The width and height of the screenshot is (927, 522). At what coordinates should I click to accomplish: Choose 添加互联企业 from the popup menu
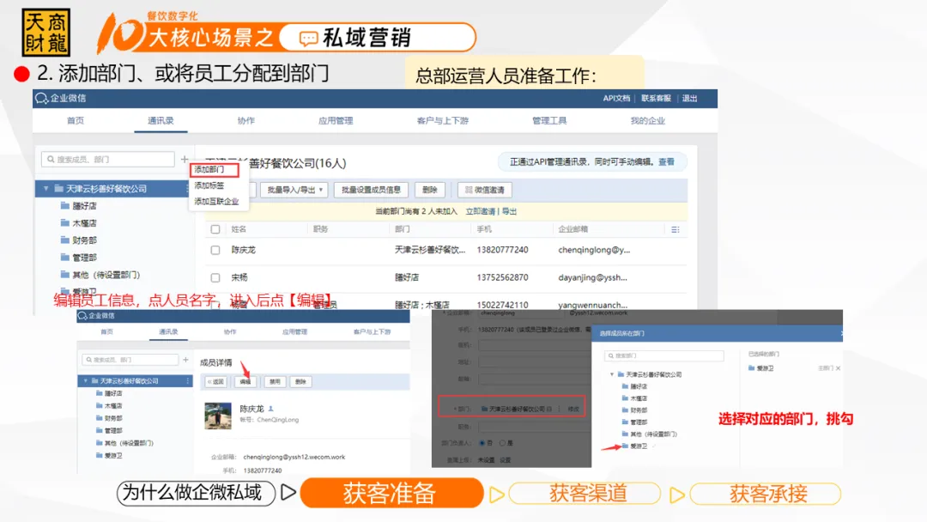point(216,202)
